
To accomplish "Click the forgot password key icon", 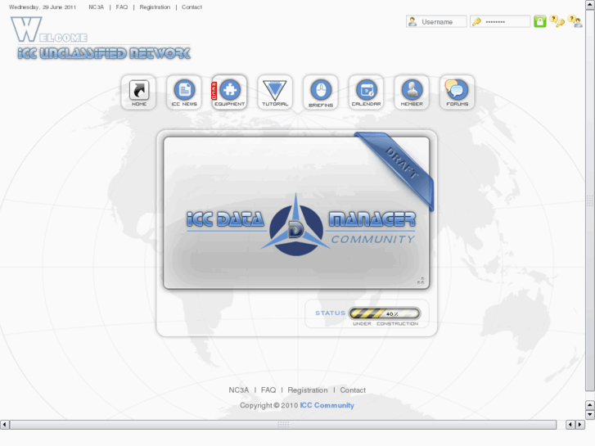I will coord(557,21).
